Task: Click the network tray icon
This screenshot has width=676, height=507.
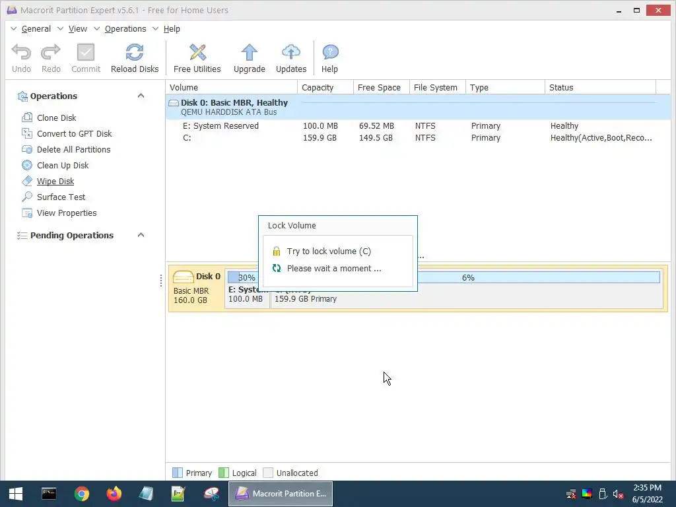Action: (571, 494)
